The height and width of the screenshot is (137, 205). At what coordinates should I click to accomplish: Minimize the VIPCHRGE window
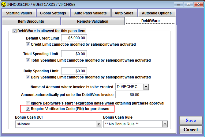pyautogui.click(x=178, y=5)
